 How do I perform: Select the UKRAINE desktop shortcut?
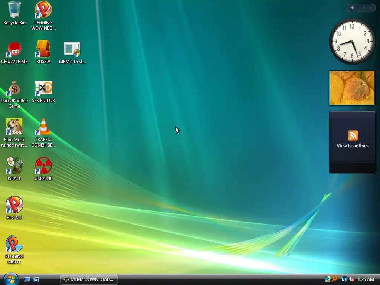[x=43, y=169]
